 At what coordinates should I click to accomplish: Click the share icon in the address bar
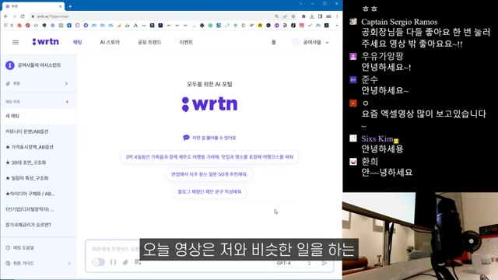pyautogui.click(x=285, y=16)
